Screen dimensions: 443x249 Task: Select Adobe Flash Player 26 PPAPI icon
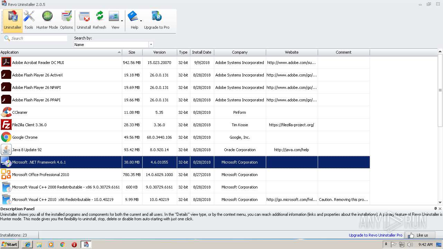(6, 100)
